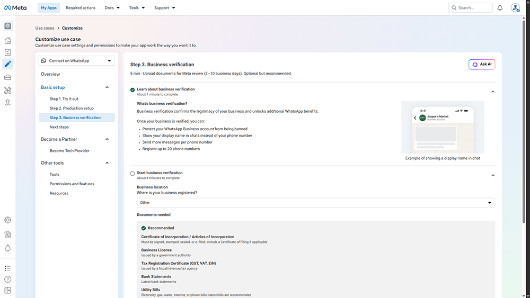Click the display name example phone image
530x298 pixels.
tap(443, 127)
